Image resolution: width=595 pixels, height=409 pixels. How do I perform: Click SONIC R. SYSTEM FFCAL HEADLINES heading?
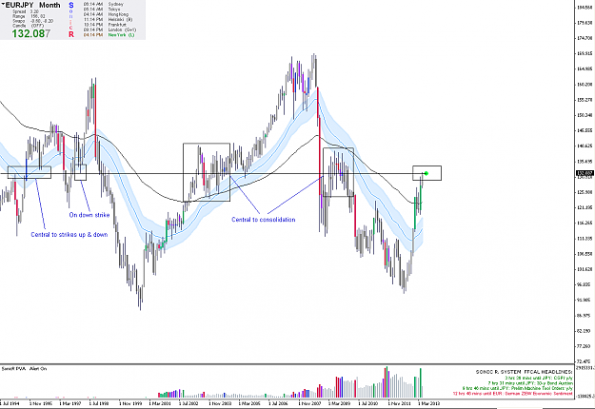524,372
